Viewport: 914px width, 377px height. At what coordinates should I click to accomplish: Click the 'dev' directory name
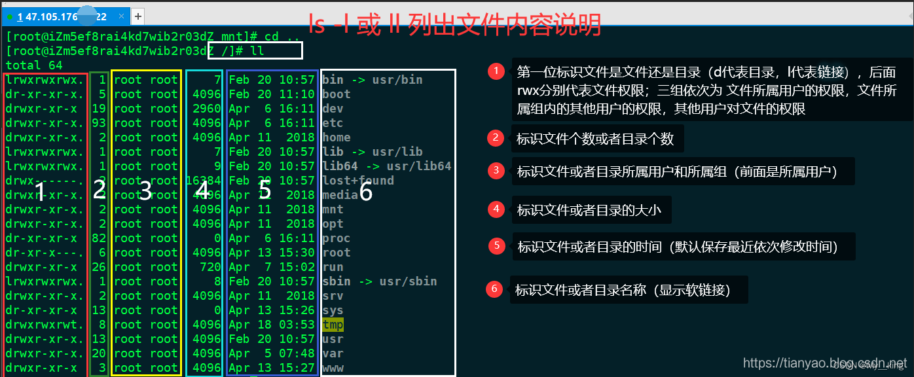(333, 109)
